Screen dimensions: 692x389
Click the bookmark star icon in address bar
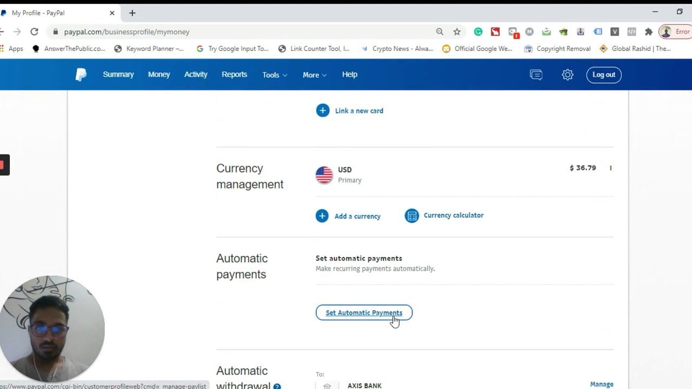coord(457,32)
